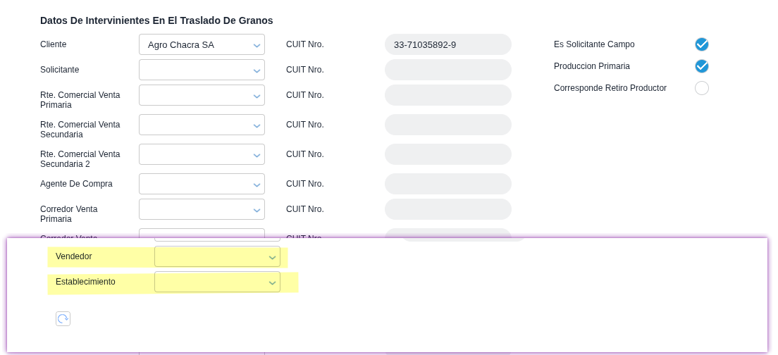This screenshot has height=355, width=778.
Task: Open the Cliente dropdown showing Agro Chacra SA
Action: 202,44
